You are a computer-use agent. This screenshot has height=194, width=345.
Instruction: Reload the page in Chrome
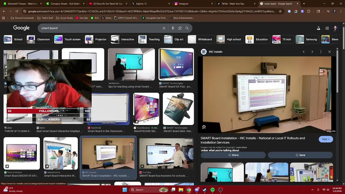(17, 11)
